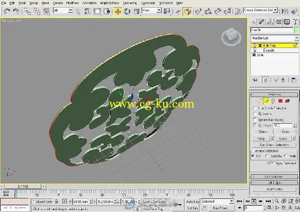Toggle the light bulb of Extrude modifier
Image resolution: width=300 pixels, height=212 pixels.
coord(255,50)
